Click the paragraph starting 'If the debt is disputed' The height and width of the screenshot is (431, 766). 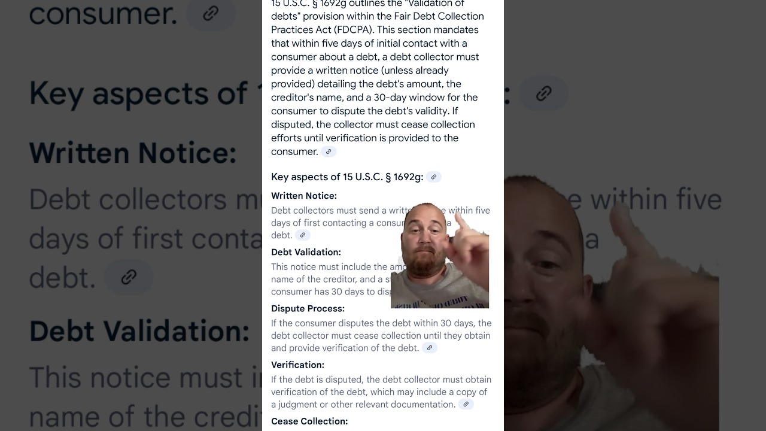pyautogui.click(x=381, y=391)
